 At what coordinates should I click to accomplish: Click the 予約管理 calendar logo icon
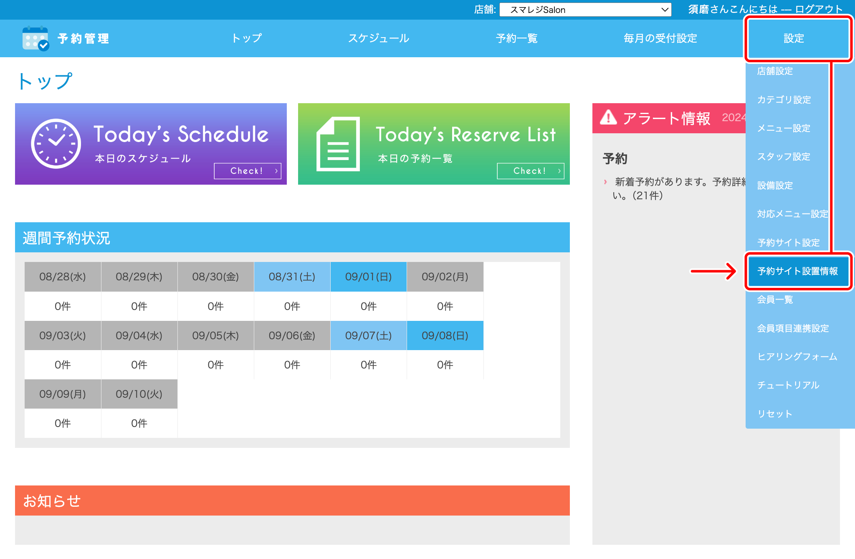pos(35,38)
